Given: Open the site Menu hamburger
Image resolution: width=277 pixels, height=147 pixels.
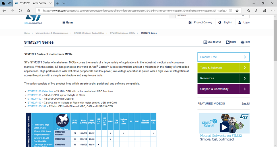Looking at the screenshot, I should pyautogui.click(x=68, y=22).
